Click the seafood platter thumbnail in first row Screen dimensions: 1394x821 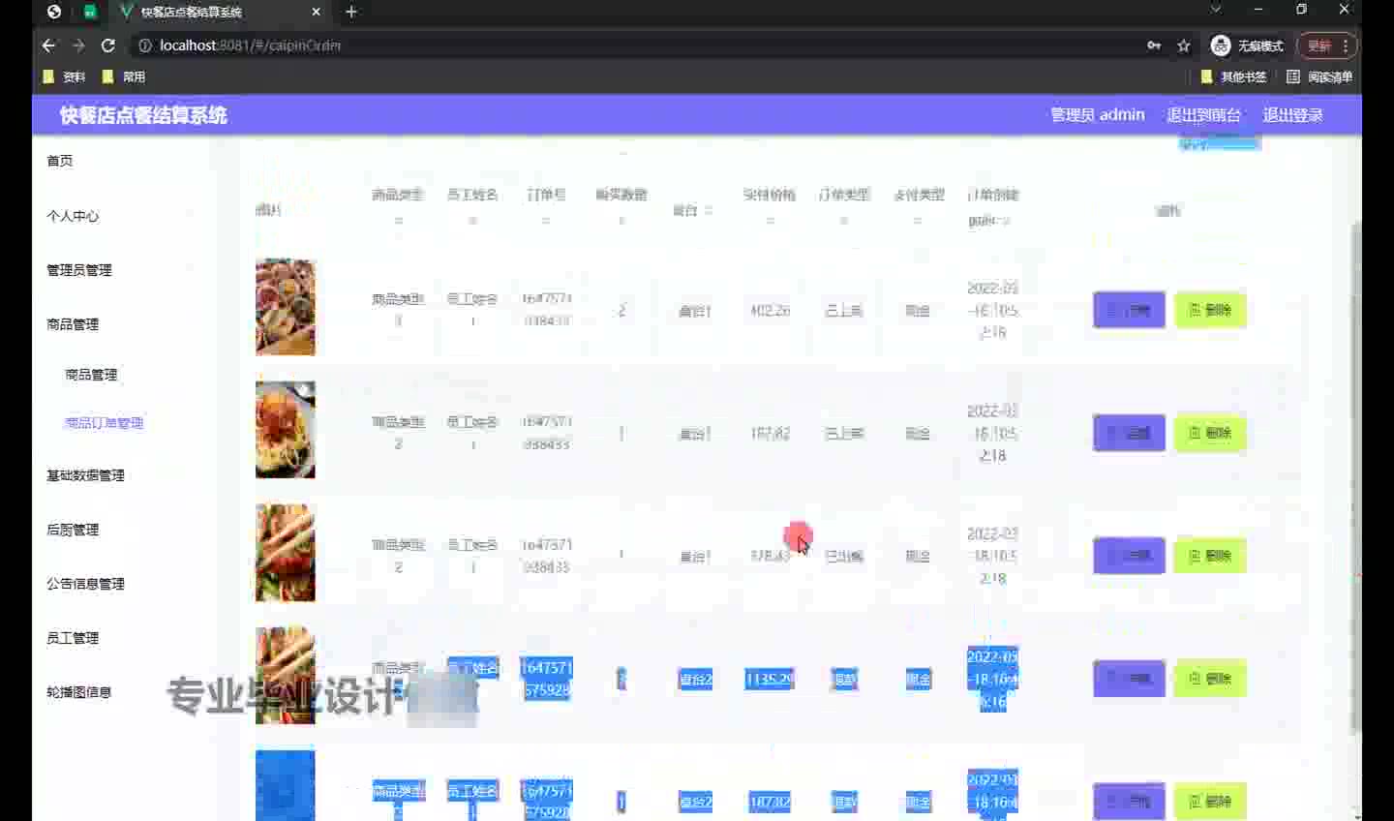coord(285,307)
